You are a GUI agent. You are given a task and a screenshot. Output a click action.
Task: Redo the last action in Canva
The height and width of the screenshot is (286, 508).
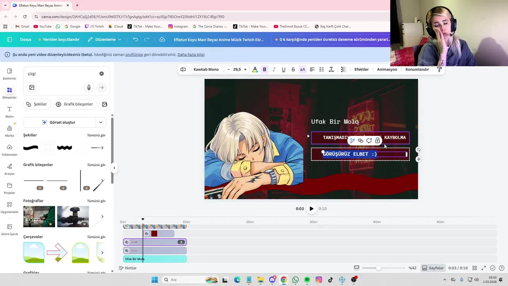click(x=146, y=39)
